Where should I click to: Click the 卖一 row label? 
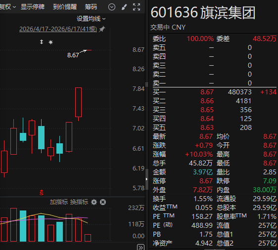point(159,83)
